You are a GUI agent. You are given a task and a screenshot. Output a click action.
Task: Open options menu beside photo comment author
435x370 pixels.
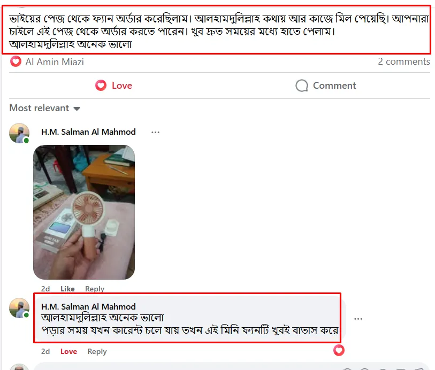(155, 132)
